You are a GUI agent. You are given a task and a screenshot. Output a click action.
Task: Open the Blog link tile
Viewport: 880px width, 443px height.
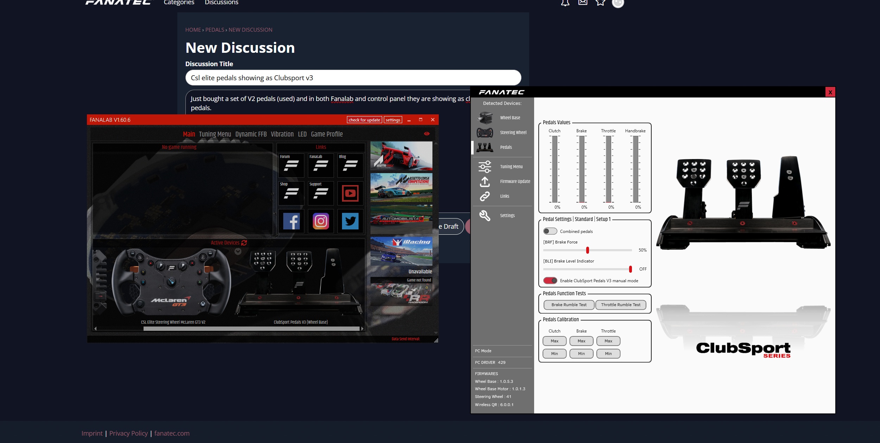click(x=350, y=165)
